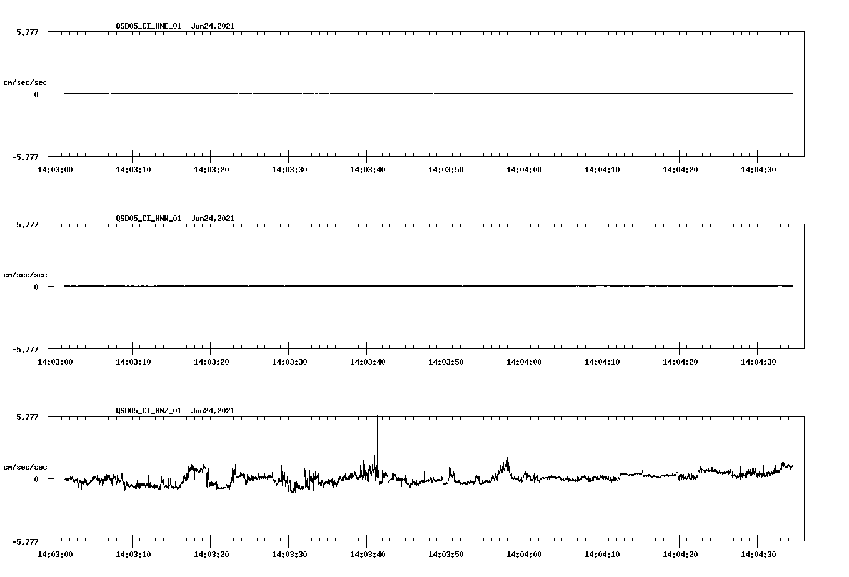
Task: Click -5.777 bottom axis label on HNE plot
Action: coord(25,157)
